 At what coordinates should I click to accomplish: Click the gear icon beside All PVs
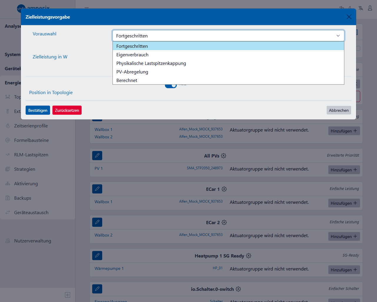click(x=224, y=156)
